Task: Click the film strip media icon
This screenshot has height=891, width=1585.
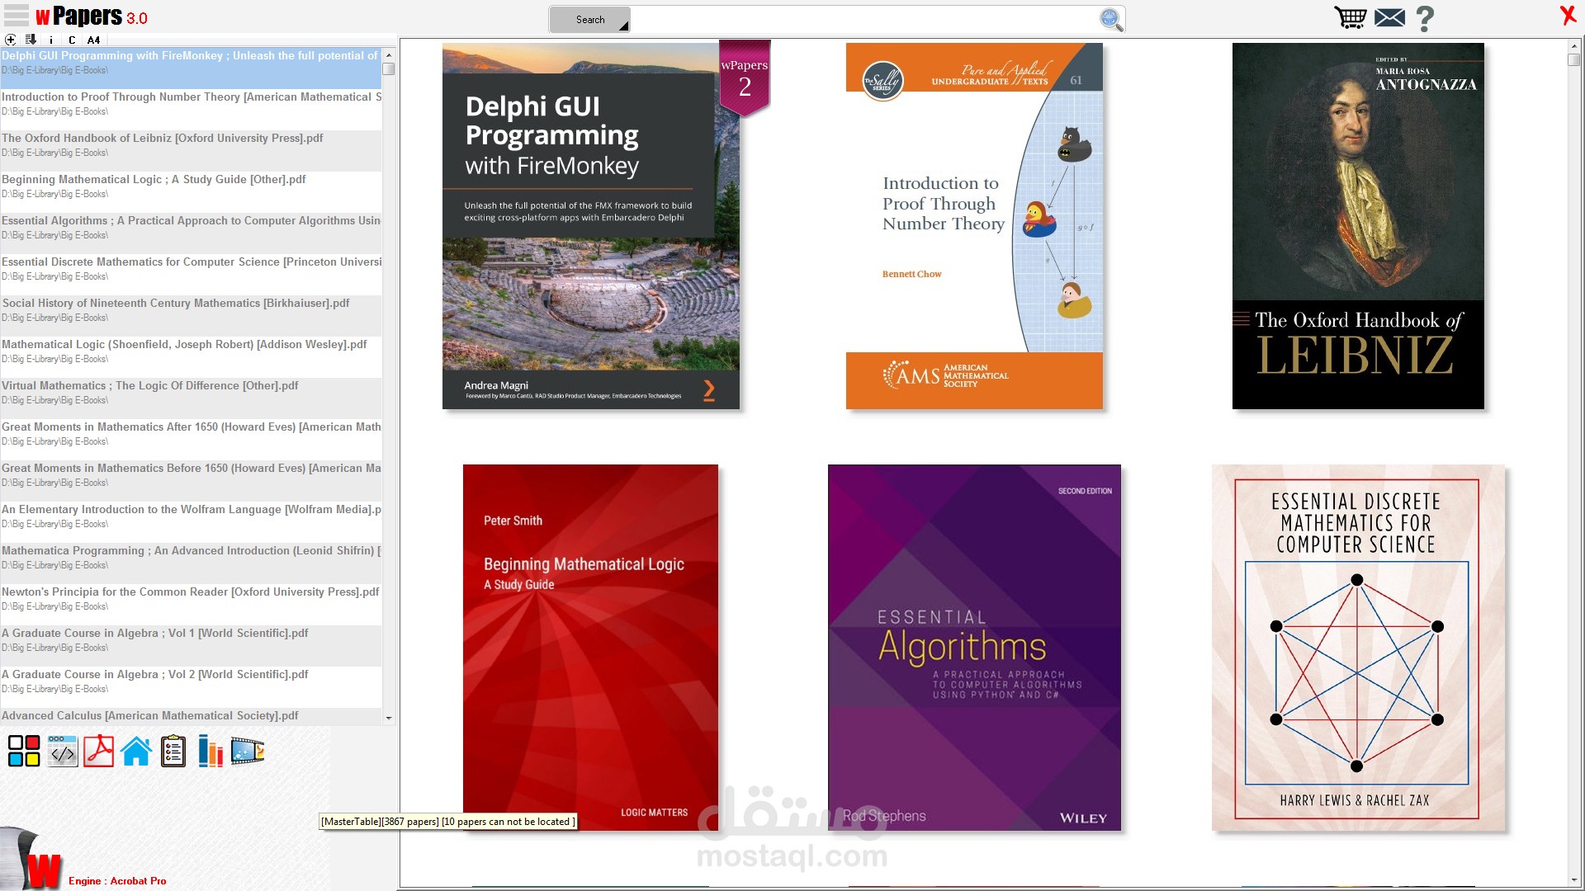Action: point(248,751)
